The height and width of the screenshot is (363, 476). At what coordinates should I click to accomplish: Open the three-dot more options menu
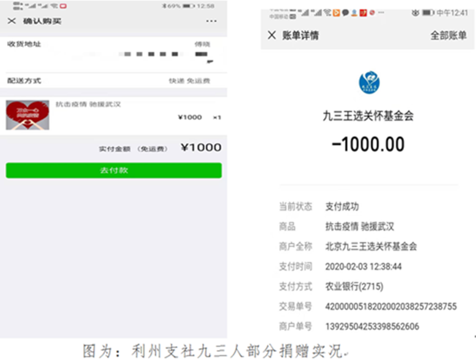[211, 21]
